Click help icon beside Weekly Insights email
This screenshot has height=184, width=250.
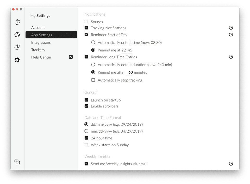click(231, 164)
